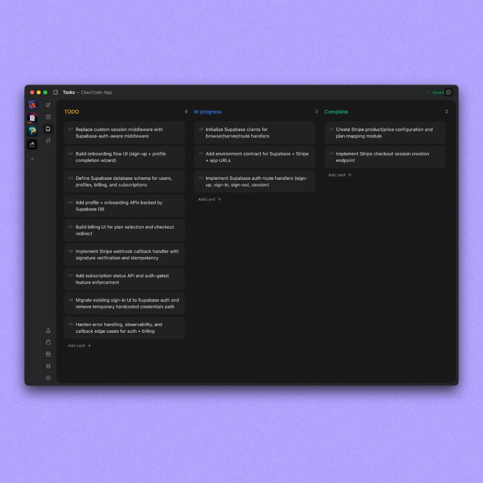Viewport: 483px width, 483px height.
Task: Click the plus to add a new project
Action: click(32, 159)
